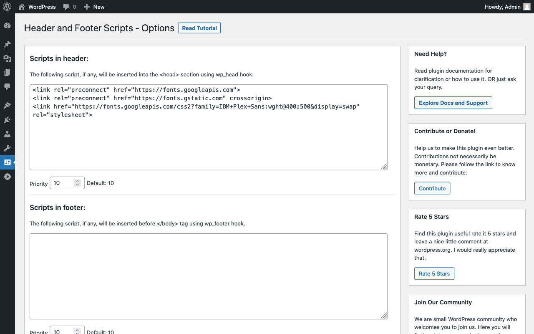
Task: Click Explore Docs and Support
Action: click(453, 103)
